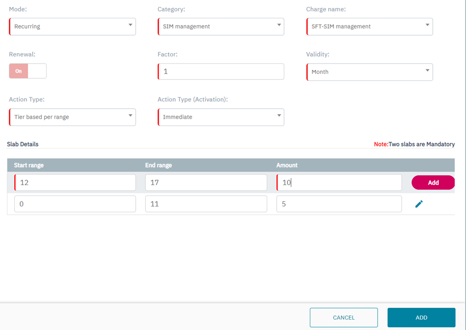The height and width of the screenshot is (330, 466).
Task: Toggle the Renewal switch
Action: point(28,71)
